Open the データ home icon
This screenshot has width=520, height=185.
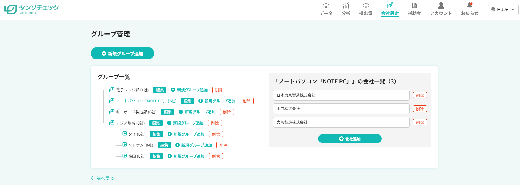326,6
